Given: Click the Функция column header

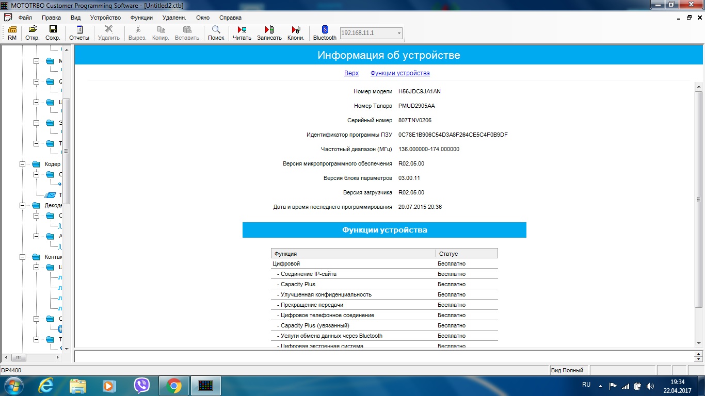Looking at the screenshot, I should pos(353,254).
